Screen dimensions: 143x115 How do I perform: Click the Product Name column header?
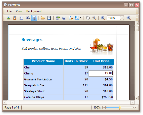point(44,62)
